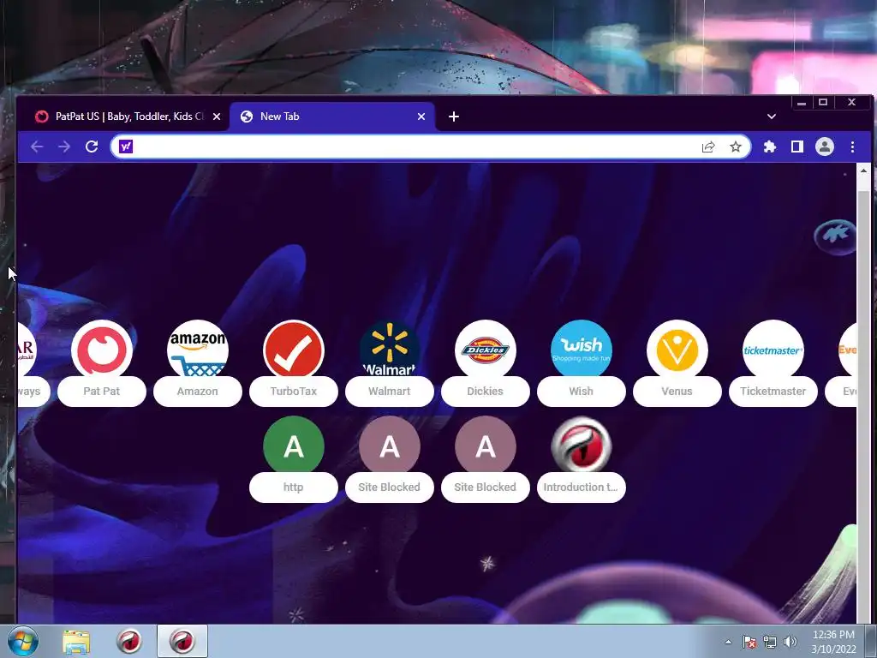Open the Comodo Dragon Introduction shortcut icon
The width and height of the screenshot is (877, 658).
(582, 446)
